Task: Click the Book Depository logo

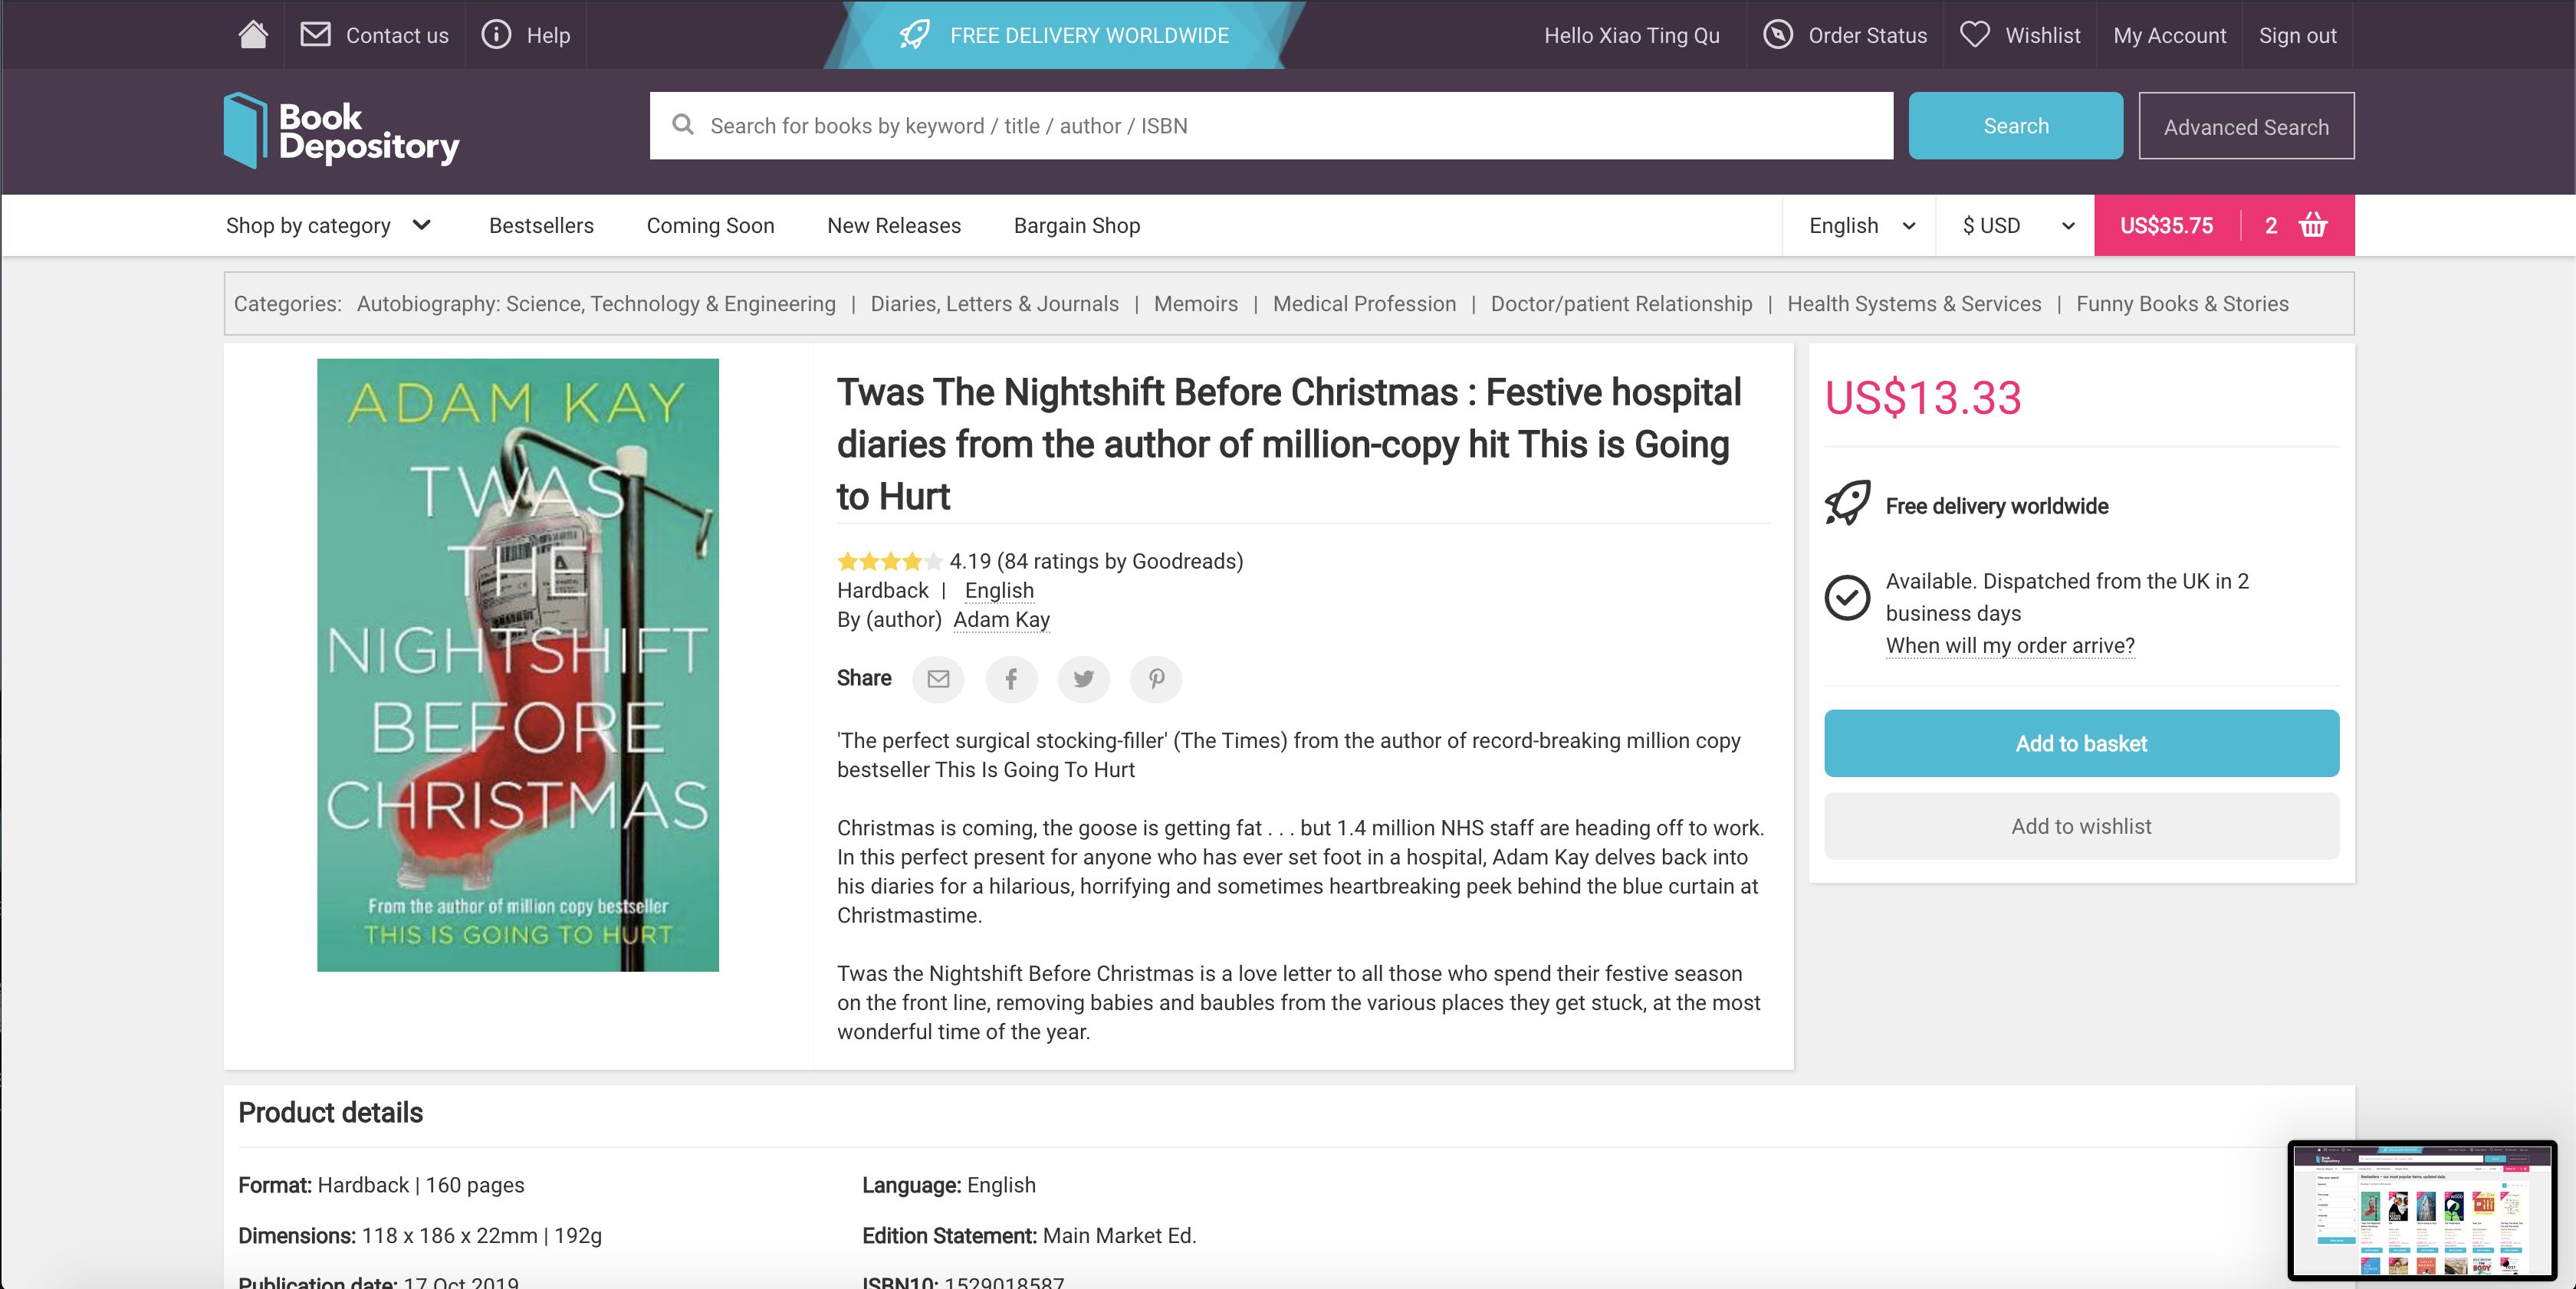Action: pos(342,131)
